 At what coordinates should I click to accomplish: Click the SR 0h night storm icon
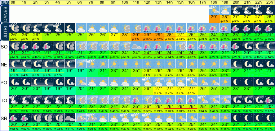pos(14,118)
